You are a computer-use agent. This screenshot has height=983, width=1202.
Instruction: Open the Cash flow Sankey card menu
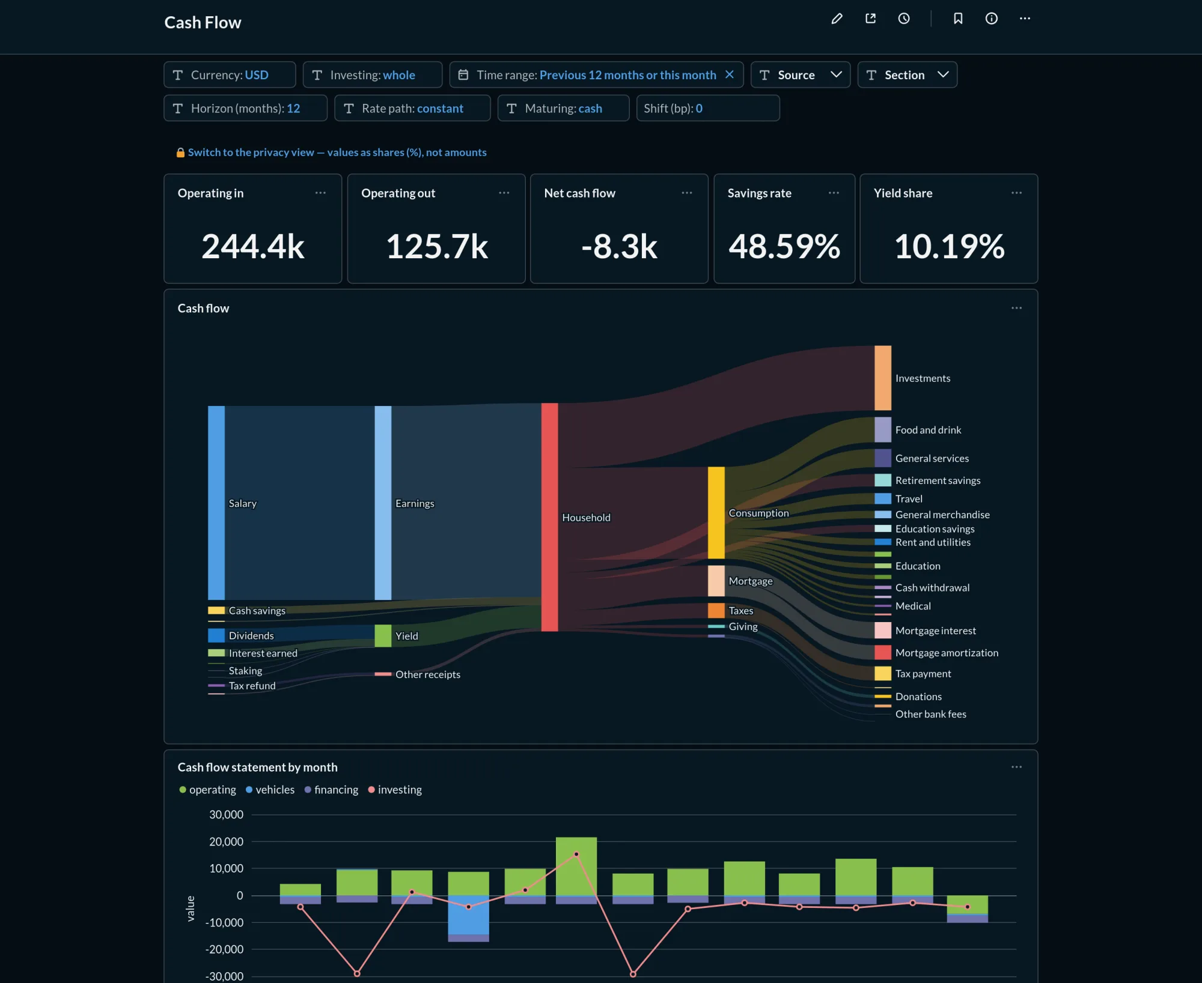(1016, 308)
